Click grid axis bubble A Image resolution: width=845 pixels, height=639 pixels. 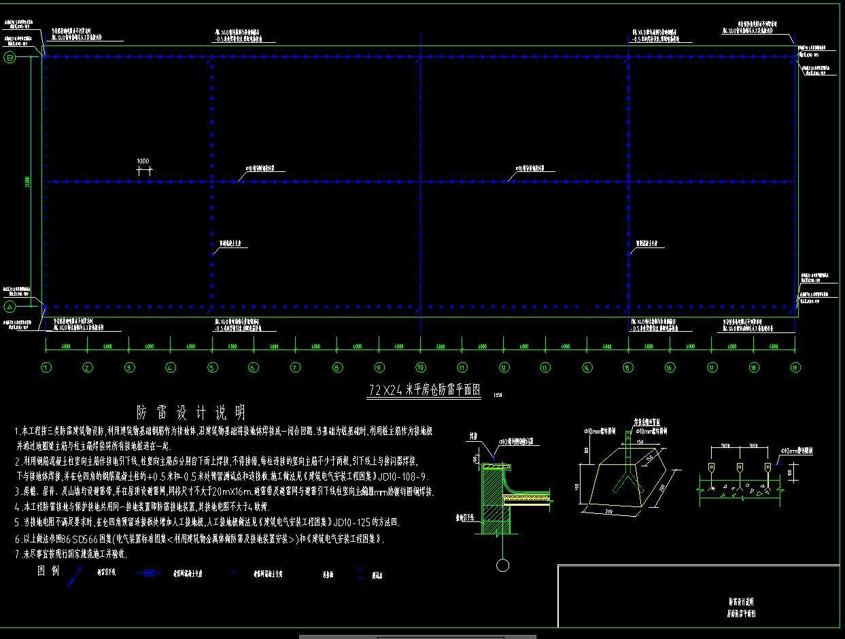(x=10, y=307)
